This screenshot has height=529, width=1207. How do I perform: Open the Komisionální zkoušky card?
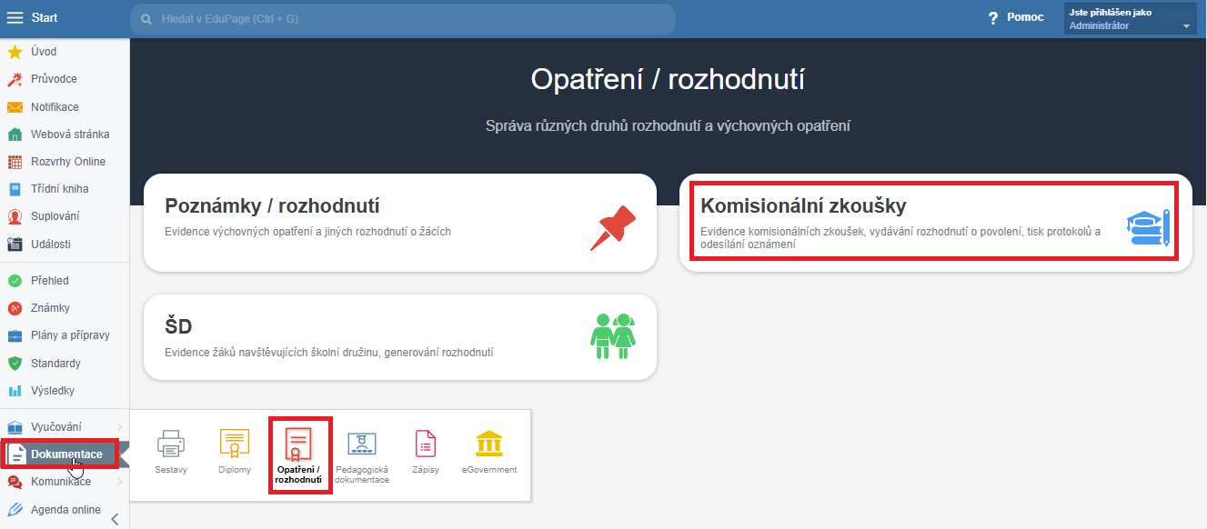coord(935,223)
